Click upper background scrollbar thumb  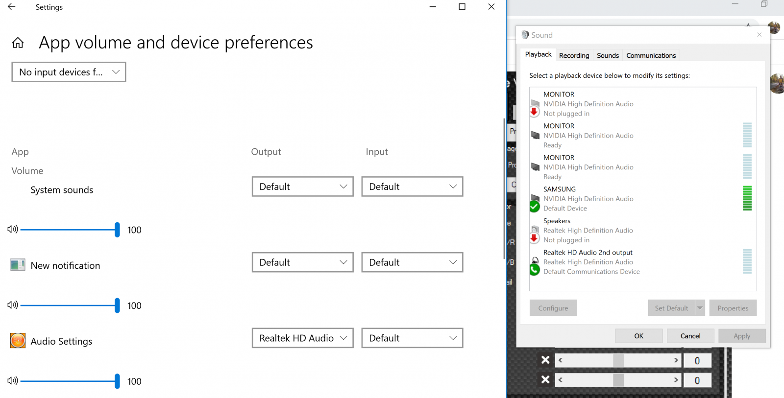[618, 360]
